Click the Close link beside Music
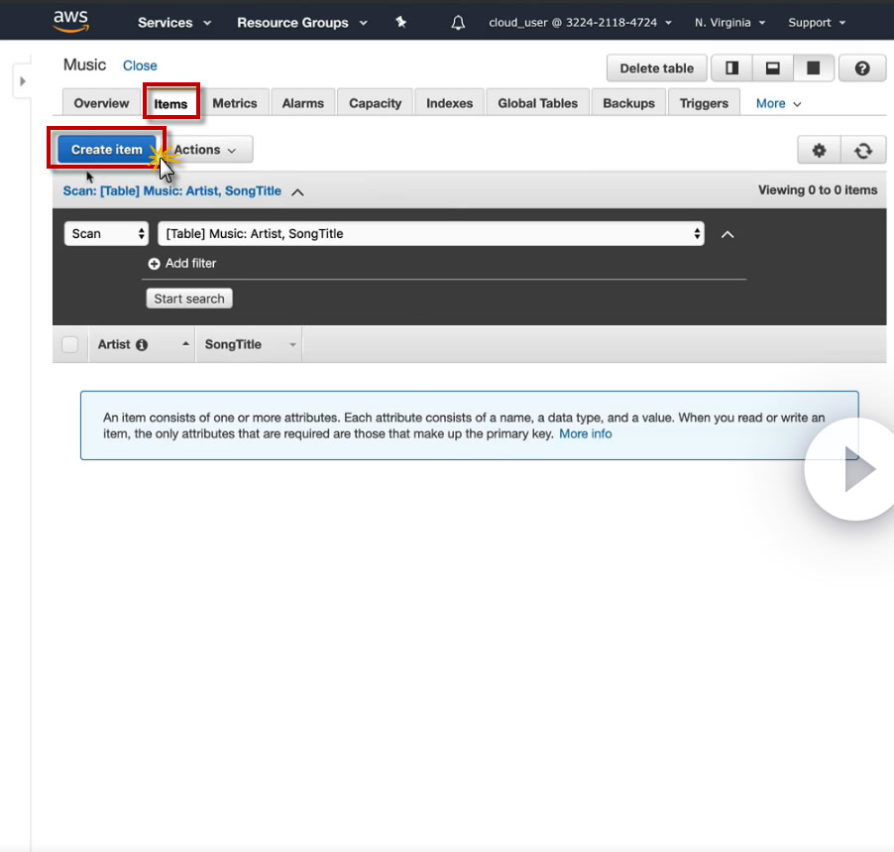Viewport: 894px width, 852px height. coord(140,65)
